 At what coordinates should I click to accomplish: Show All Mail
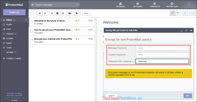tap(11, 52)
